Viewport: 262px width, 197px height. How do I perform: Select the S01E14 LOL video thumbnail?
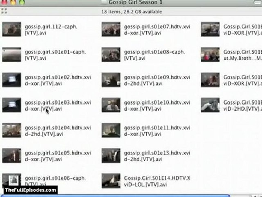coord(111,181)
